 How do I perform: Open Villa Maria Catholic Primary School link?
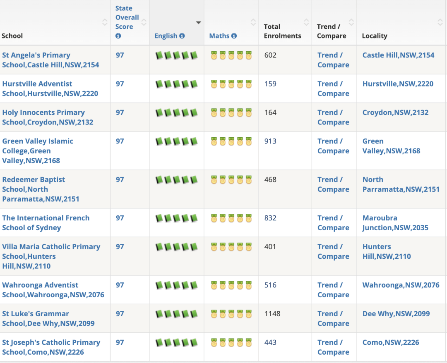[x=51, y=256]
